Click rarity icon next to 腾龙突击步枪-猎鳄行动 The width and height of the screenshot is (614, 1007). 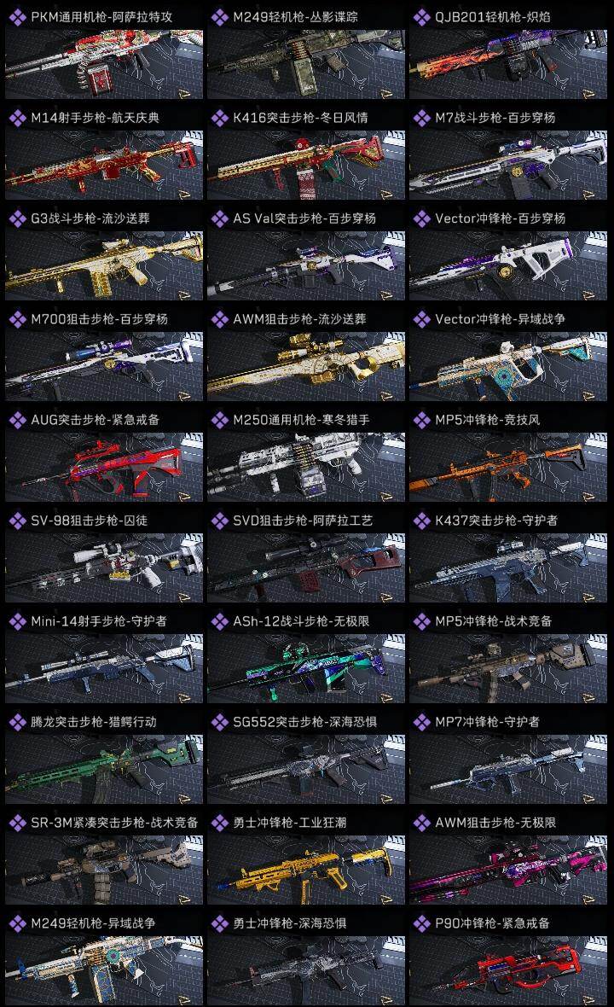click(x=17, y=722)
